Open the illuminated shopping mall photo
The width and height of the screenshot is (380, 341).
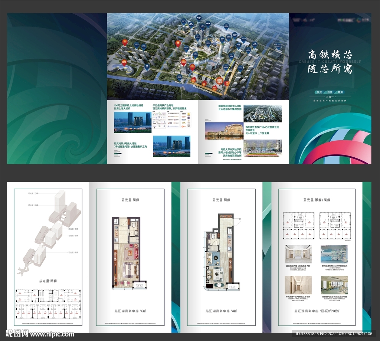(x=224, y=131)
